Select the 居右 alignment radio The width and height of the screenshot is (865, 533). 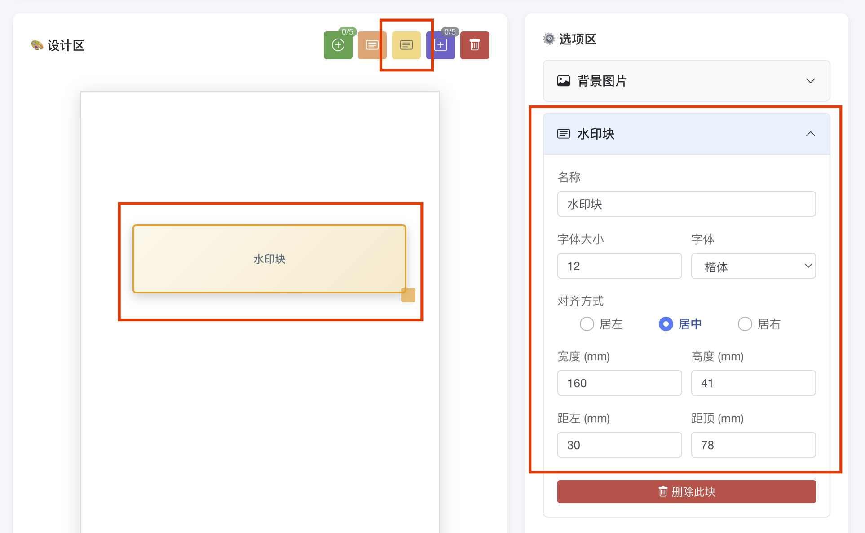click(745, 324)
